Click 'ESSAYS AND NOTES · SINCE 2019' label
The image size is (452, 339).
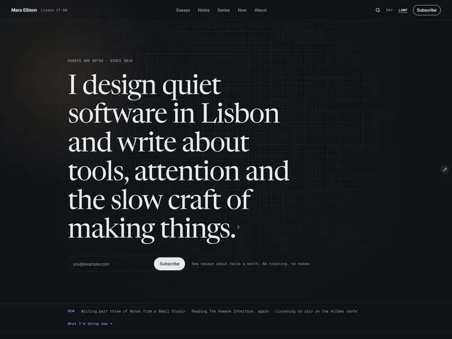[100, 61]
